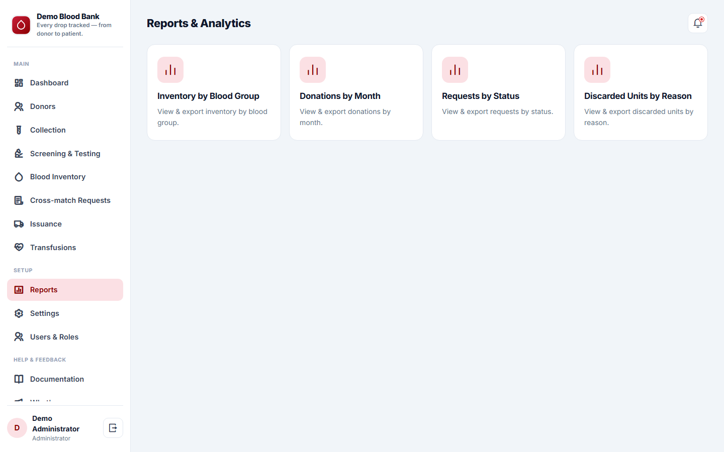The height and width of the screenshot is (452, 724).
Task: Click bar chart icon on Requests by Status card
Action: click(x=455, y=70)
